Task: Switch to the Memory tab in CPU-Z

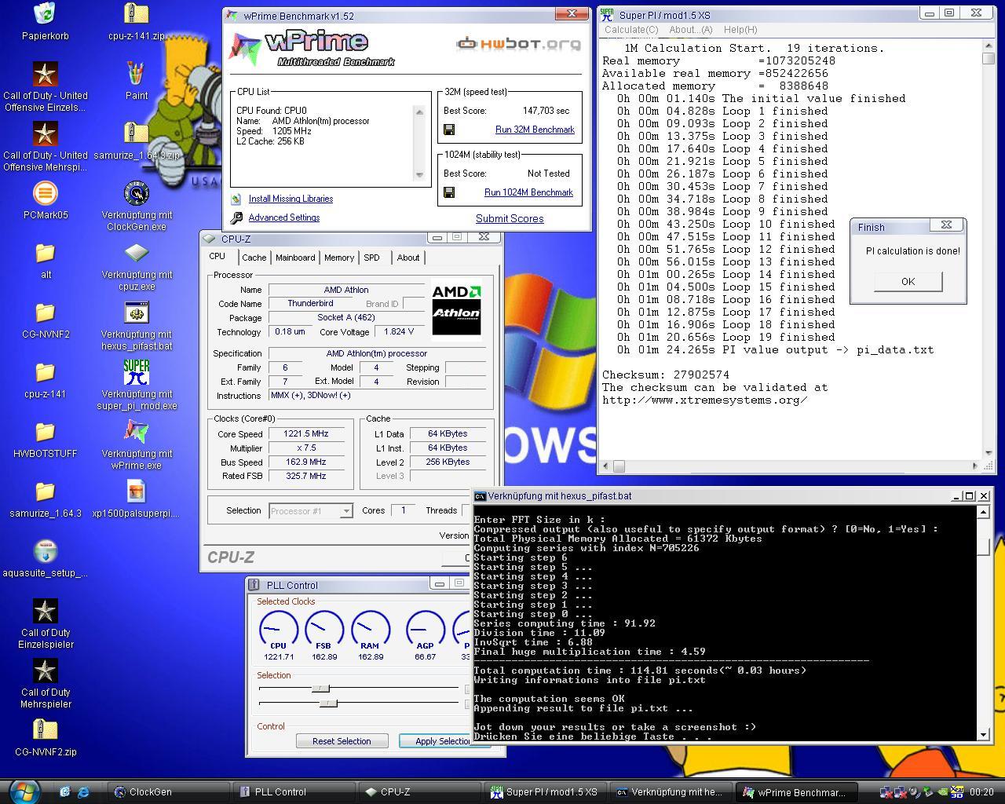Action: tap(339, 258)
